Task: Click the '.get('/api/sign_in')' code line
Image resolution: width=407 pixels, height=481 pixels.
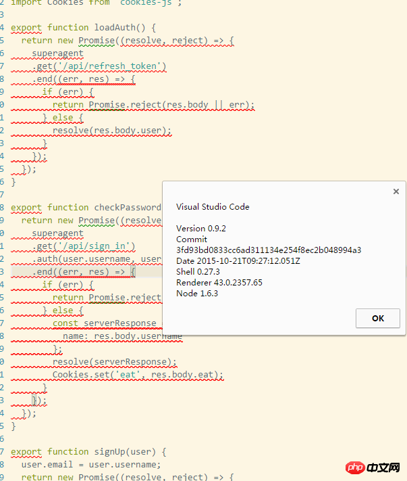Action: coord(84,246)
